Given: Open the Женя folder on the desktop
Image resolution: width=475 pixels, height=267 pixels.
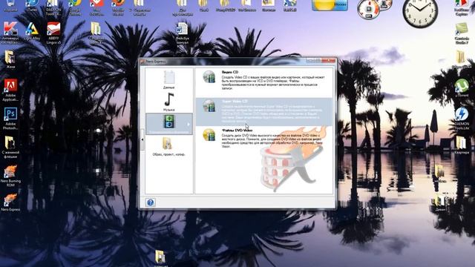Looking at the screenshot, I should 10,59.
